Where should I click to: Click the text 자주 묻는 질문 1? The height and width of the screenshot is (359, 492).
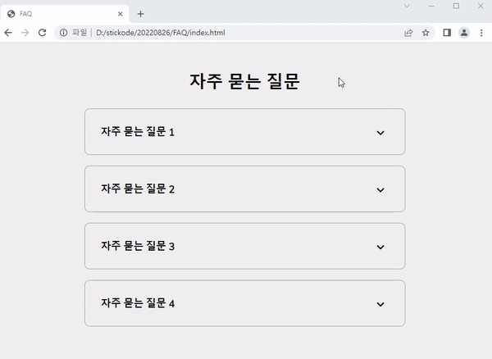tap(138, 132)
